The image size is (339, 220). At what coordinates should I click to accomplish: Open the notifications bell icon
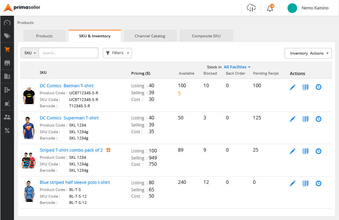270,8
